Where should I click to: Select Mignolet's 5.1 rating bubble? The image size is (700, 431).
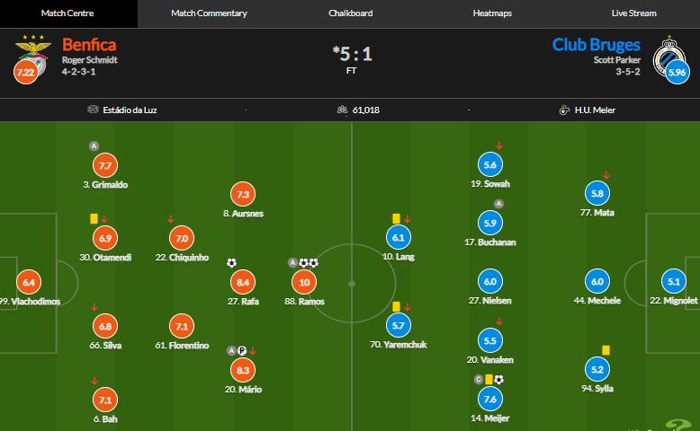(x=674, y=282)
